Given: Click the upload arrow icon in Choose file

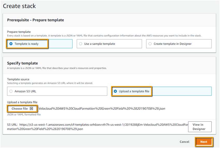Looking at the screenshot, I should 31,108.
